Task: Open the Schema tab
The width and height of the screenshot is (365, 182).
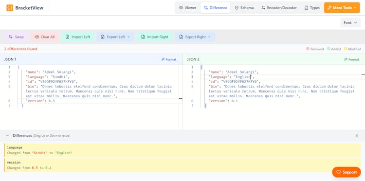Action: pyautogui.click(x=244, y=8)
